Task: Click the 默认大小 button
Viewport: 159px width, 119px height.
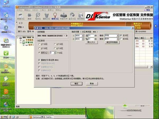Action: 91,42
